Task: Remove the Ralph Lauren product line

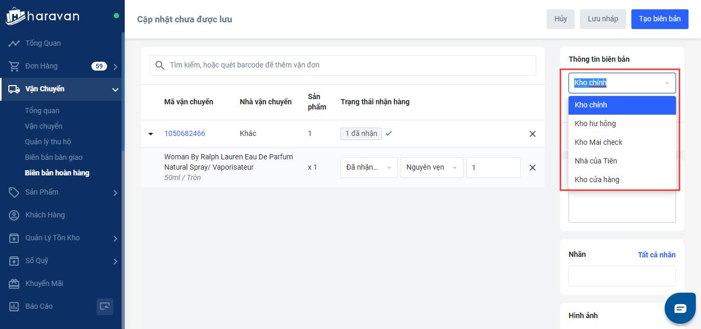Action: [x=532, y=168]
